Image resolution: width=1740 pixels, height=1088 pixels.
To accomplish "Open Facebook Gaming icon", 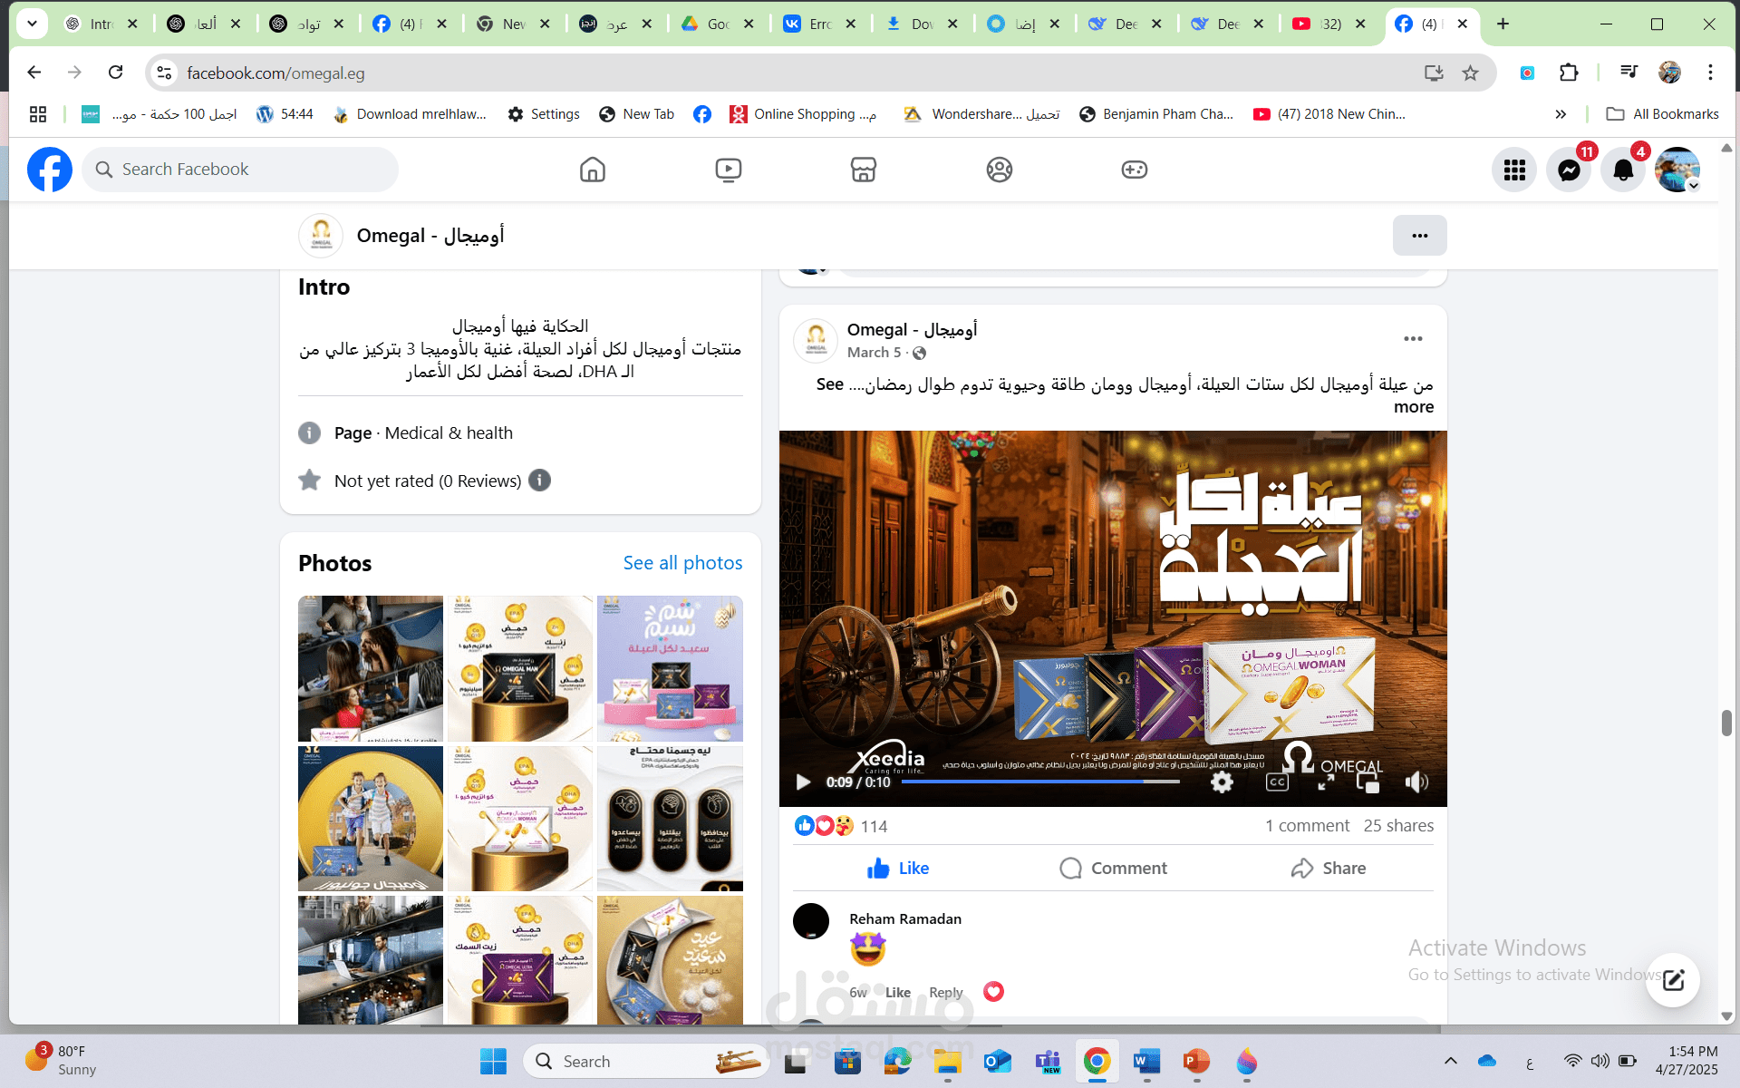I will click(1134, 170).
